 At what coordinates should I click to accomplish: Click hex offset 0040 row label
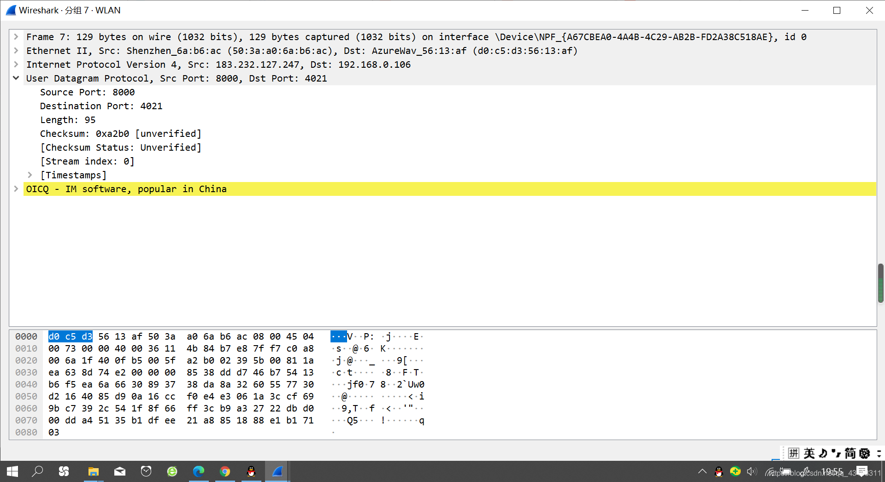(x=26, y=384)
